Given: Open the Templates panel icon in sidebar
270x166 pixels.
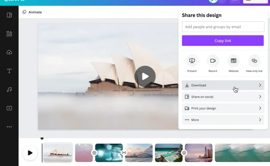Looking at the screenshot, I should point(9,15).
